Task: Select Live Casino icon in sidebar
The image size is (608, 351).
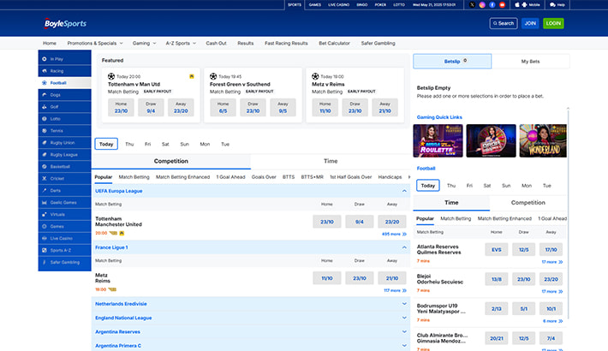Action: [x=45, y=238]
